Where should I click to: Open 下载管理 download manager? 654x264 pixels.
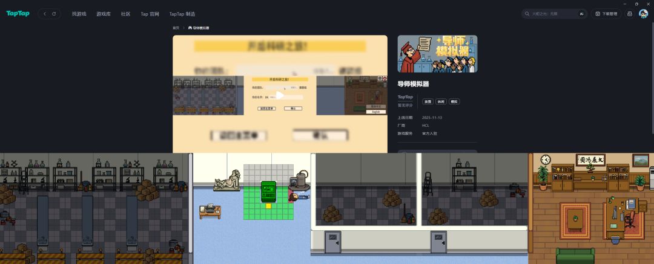pyautogui.click(x=606, y=14)
